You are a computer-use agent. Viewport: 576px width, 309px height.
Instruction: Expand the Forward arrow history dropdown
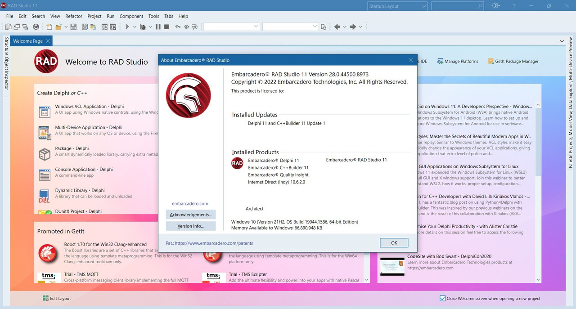click(360, 27)
